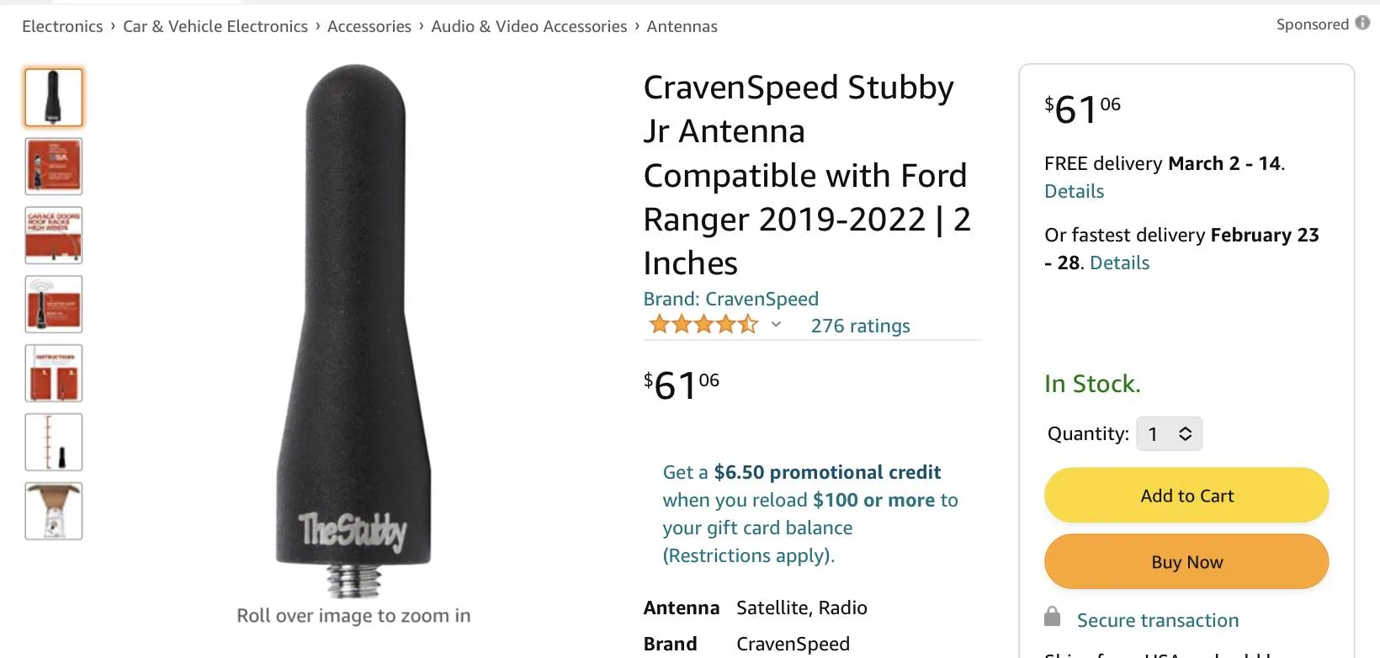
Task: Open the Electronics breadcrumb
Action: [x=62, y=26]
